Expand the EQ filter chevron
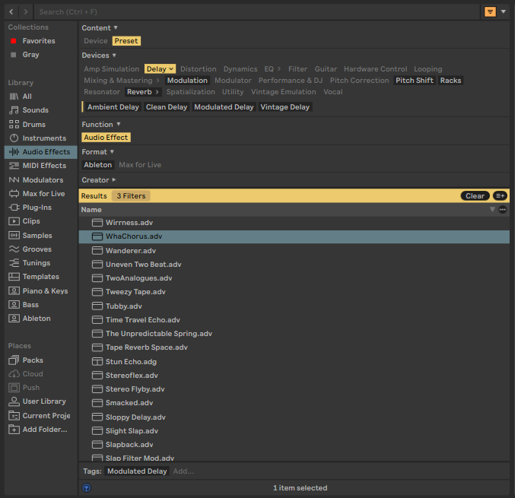The width and height of the screenshot is (515, 498). click(x=279, y=69)
